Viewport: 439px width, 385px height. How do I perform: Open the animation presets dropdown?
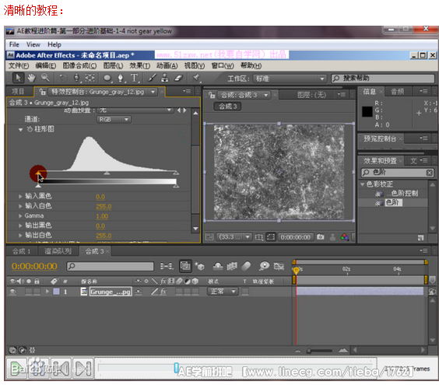(x=135, y=110)
